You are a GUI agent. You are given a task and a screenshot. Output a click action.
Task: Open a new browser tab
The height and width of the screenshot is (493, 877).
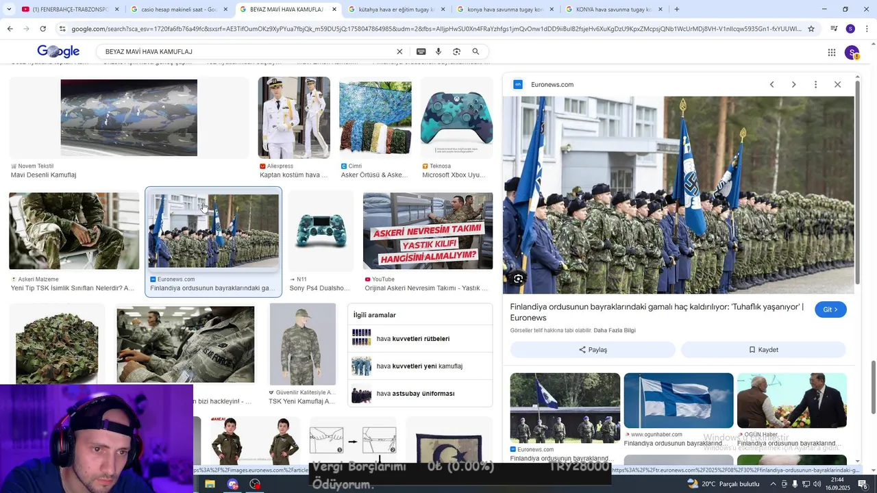click(676, 10)
